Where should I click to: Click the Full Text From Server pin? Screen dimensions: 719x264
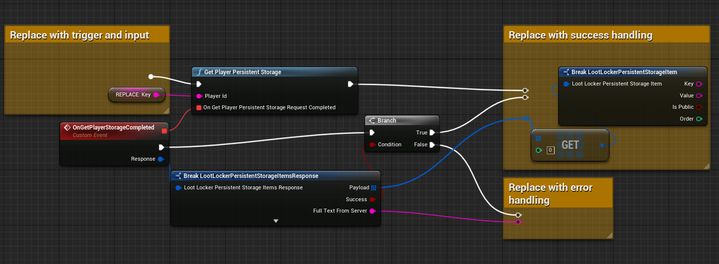click(x=373, y=211)
